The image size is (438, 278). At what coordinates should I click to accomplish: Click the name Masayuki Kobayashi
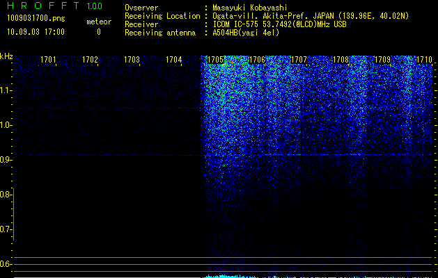250,8
